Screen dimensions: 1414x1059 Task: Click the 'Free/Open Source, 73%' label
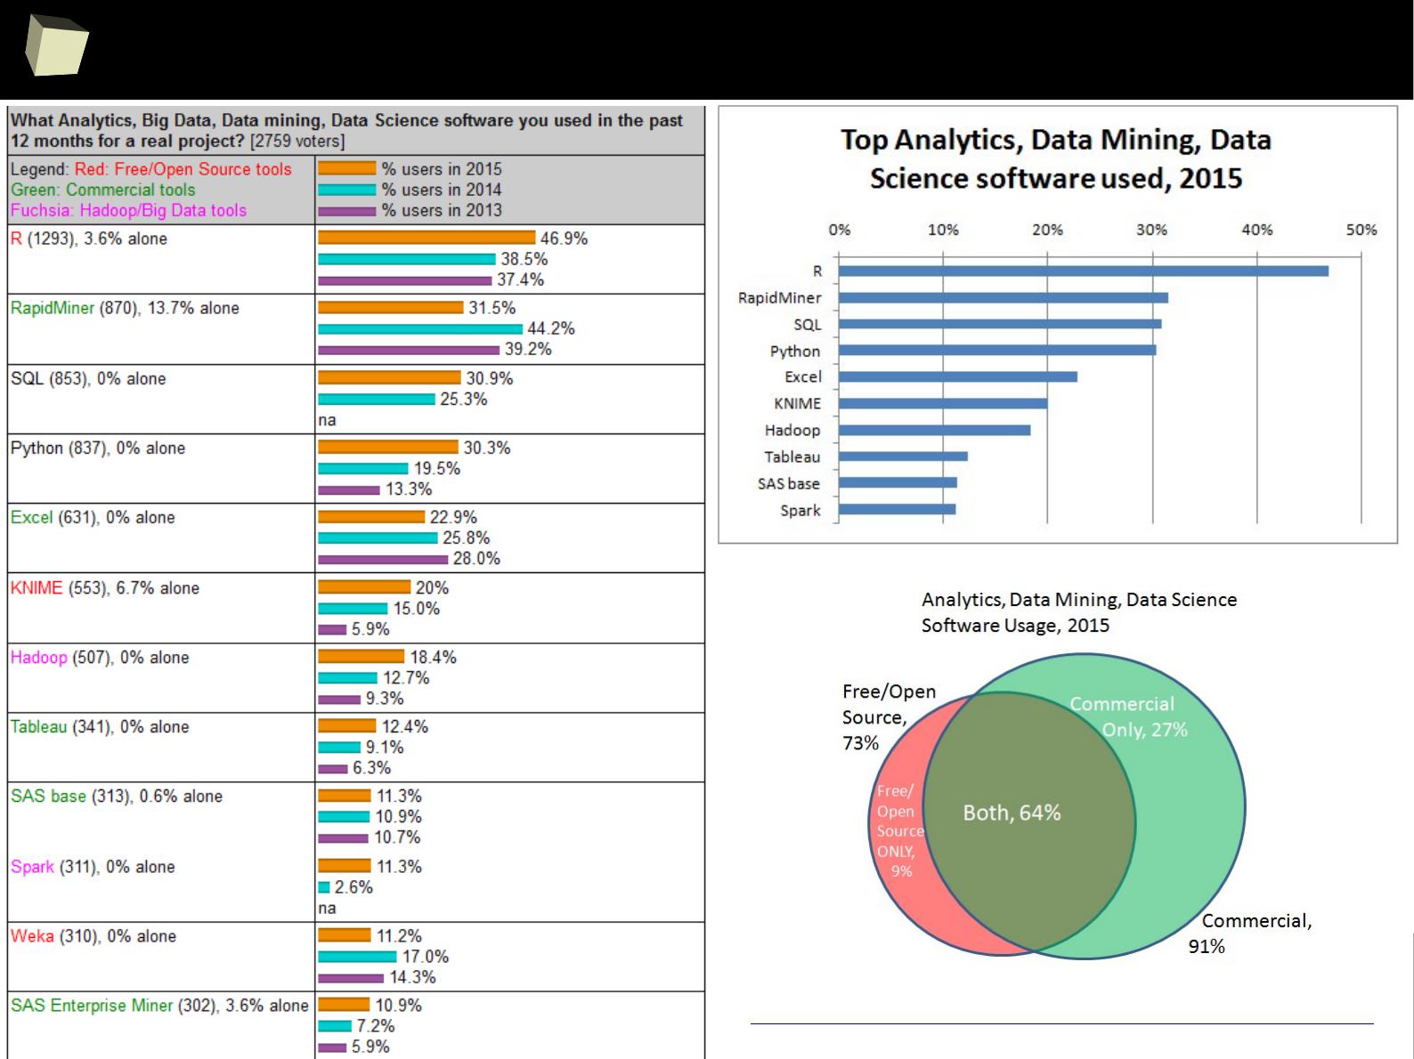889,716
